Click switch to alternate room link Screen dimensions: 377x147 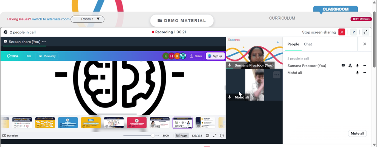coord(51,19)
